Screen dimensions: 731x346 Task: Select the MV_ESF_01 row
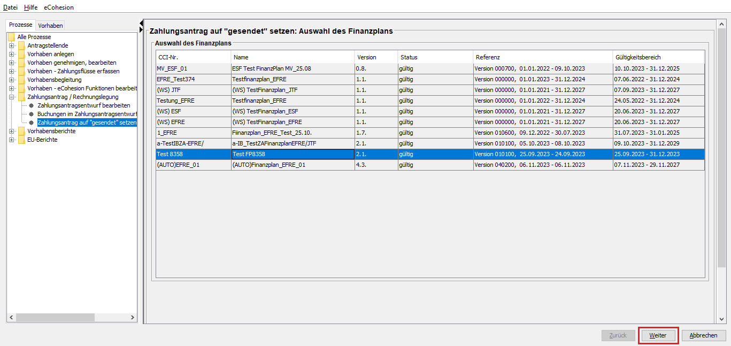(x=430, y=68)
